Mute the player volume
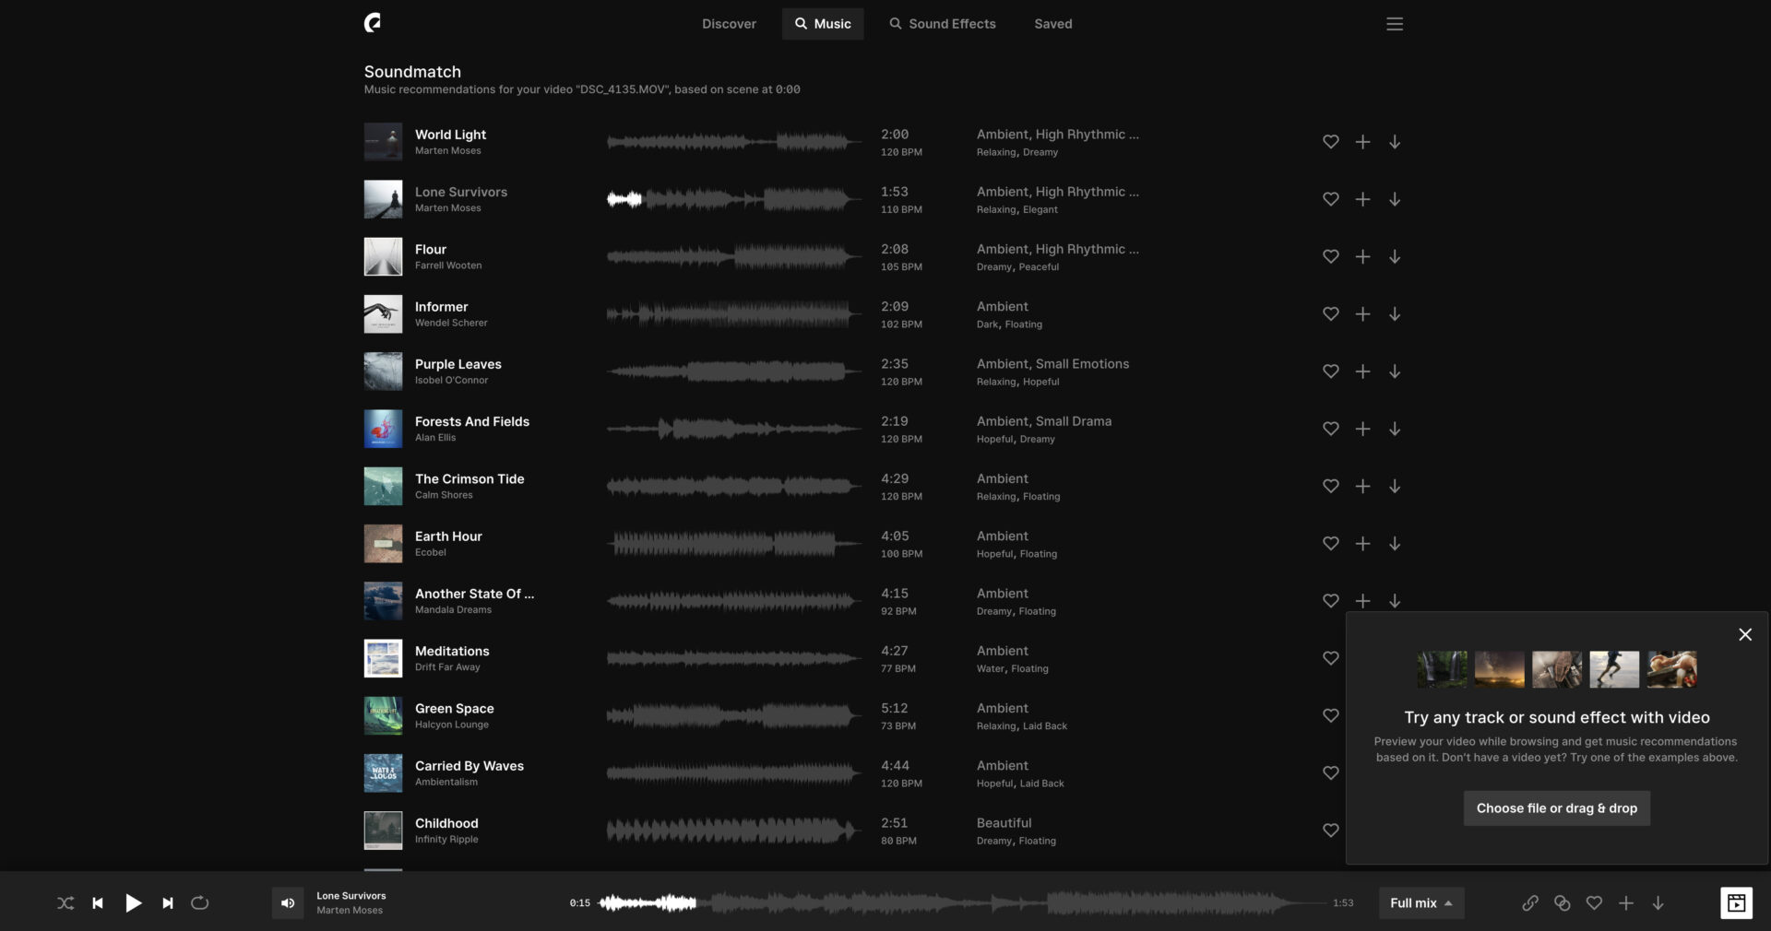This screenshot has width=1771, height=931. click(x=288, y=903)
